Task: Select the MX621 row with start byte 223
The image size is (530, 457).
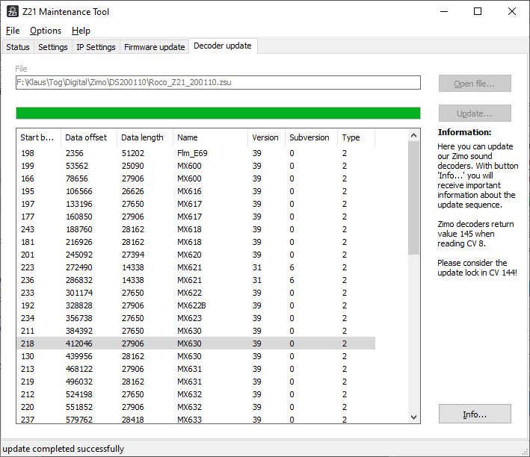Action: tap(196, 267)
